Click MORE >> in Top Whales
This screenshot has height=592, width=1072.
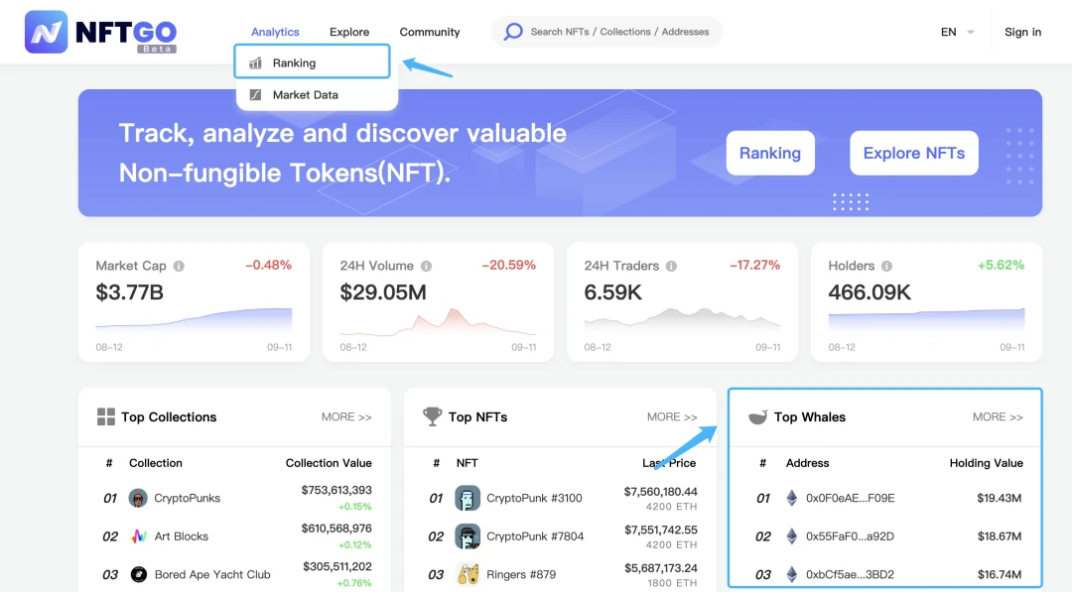[x=998, y=416]
